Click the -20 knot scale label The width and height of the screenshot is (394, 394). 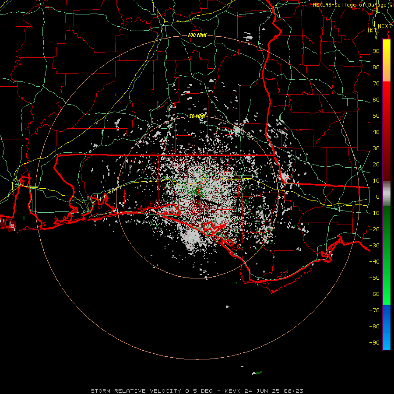374,229
